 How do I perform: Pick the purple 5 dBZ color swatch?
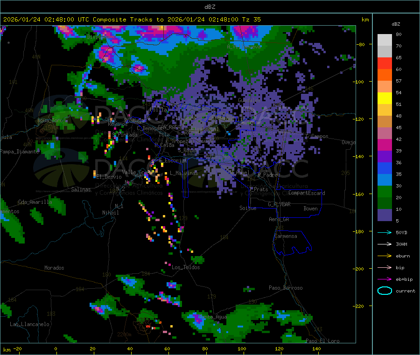click(385, 215)
